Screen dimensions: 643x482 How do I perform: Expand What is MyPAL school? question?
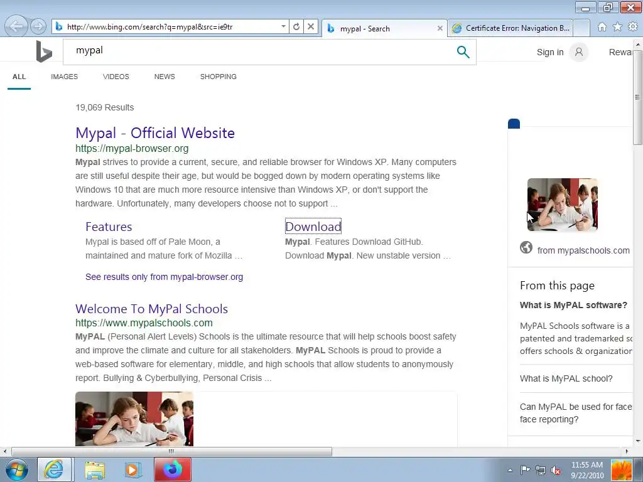click(x=566, y=378)
